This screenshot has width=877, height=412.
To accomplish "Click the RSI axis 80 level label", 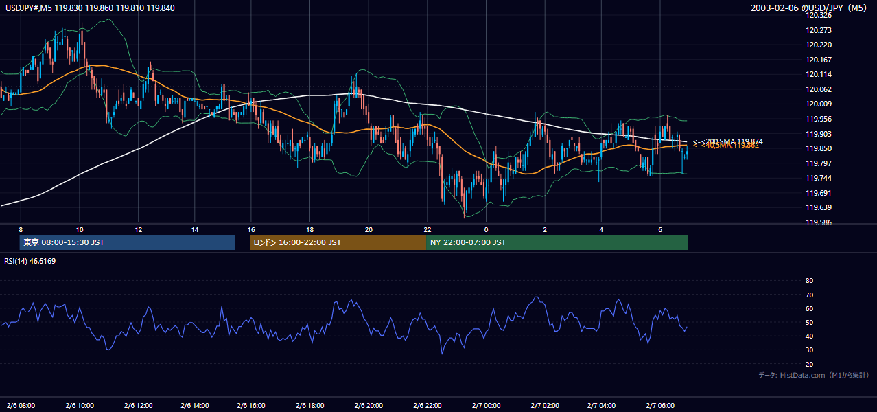I will click(809, 281).
